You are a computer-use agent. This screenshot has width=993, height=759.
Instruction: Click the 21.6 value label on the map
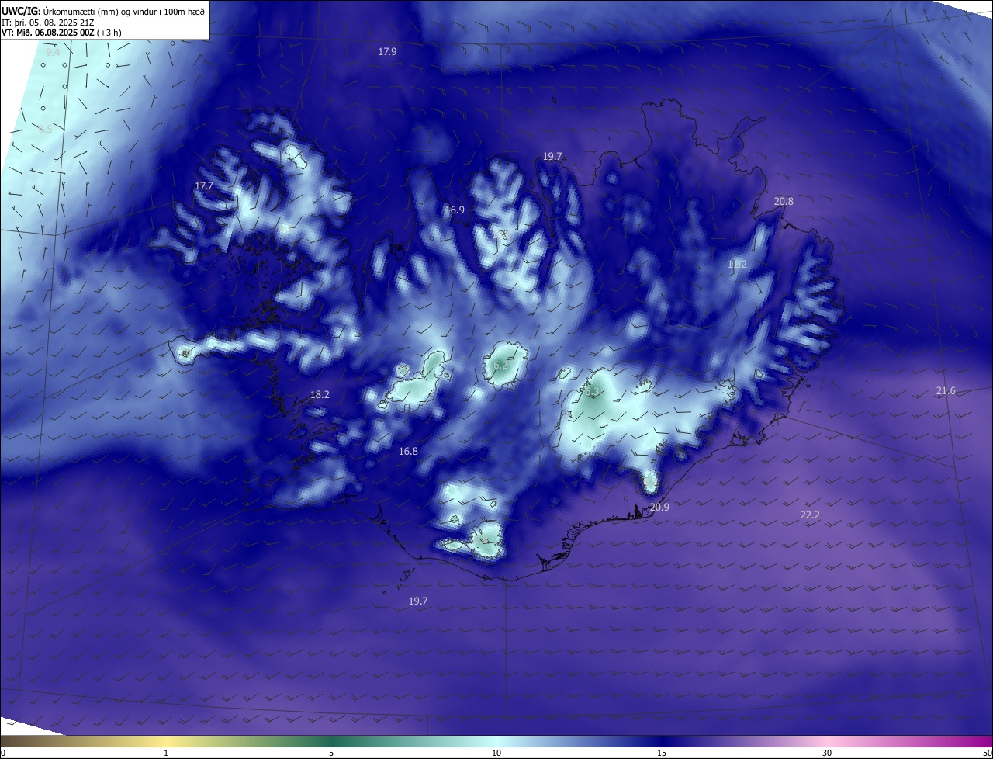pyautogui.click(x=946, y=391)
